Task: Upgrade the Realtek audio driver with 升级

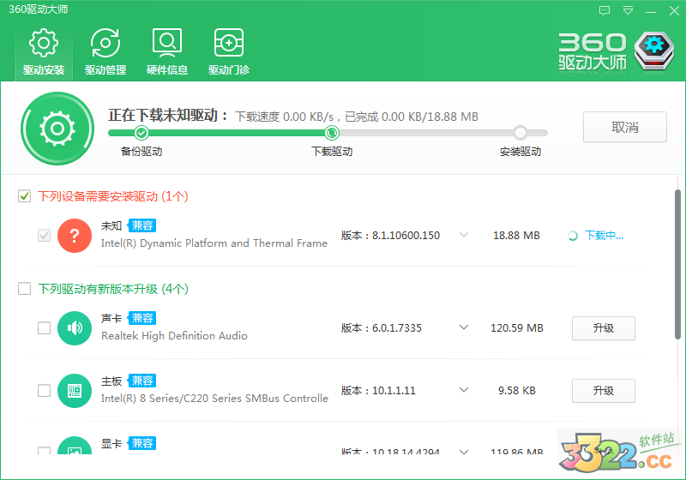Action: tap(604, 328)
